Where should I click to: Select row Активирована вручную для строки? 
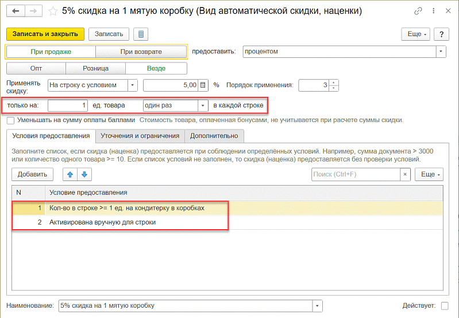click(x=227, y=222)
